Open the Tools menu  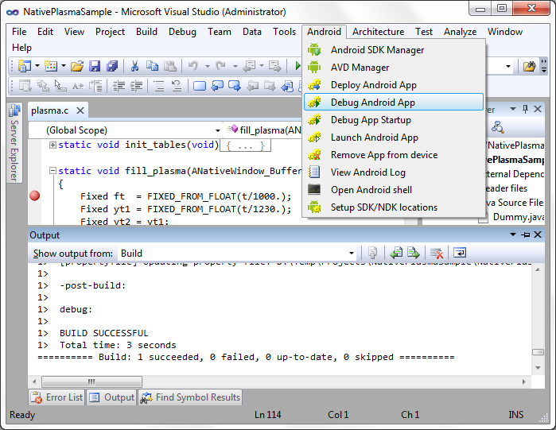pyautogui.click(x=285, y=32)
